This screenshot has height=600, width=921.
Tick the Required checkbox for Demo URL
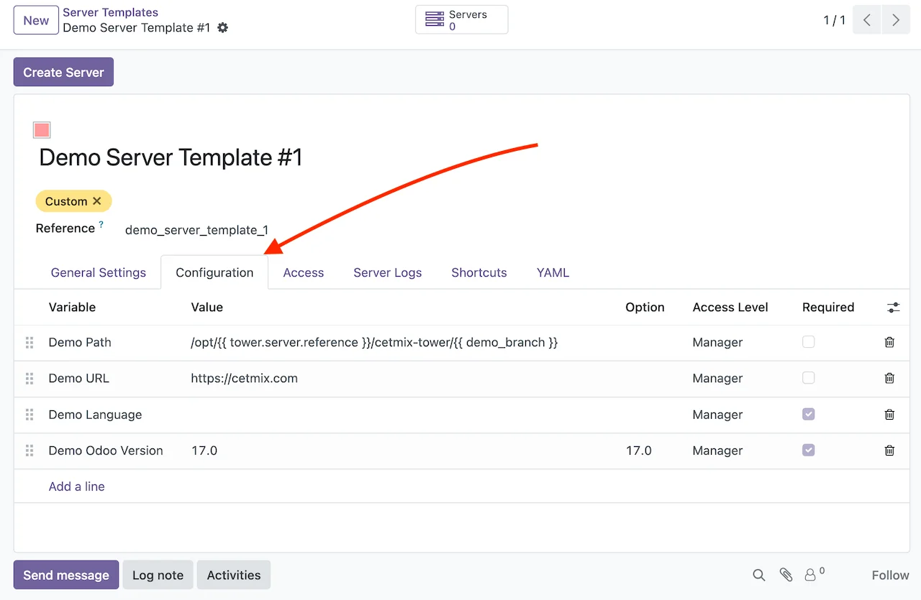click(x=809, y=379)
